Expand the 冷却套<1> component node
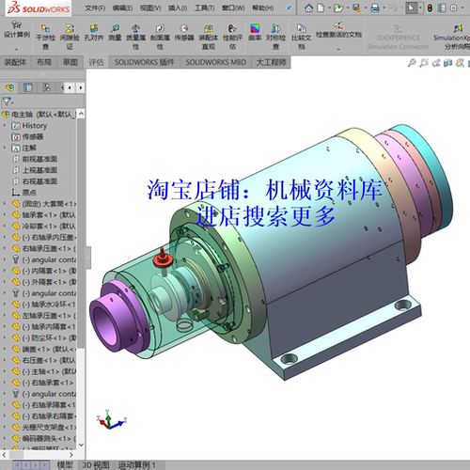The width and height of the screenshot is (470, 470). (x=5, y=226)
